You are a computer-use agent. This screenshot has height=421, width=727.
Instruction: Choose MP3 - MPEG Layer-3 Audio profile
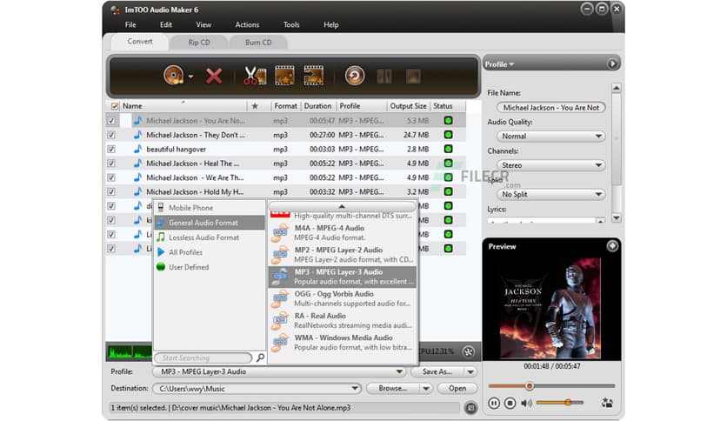(x=342, y=277)
